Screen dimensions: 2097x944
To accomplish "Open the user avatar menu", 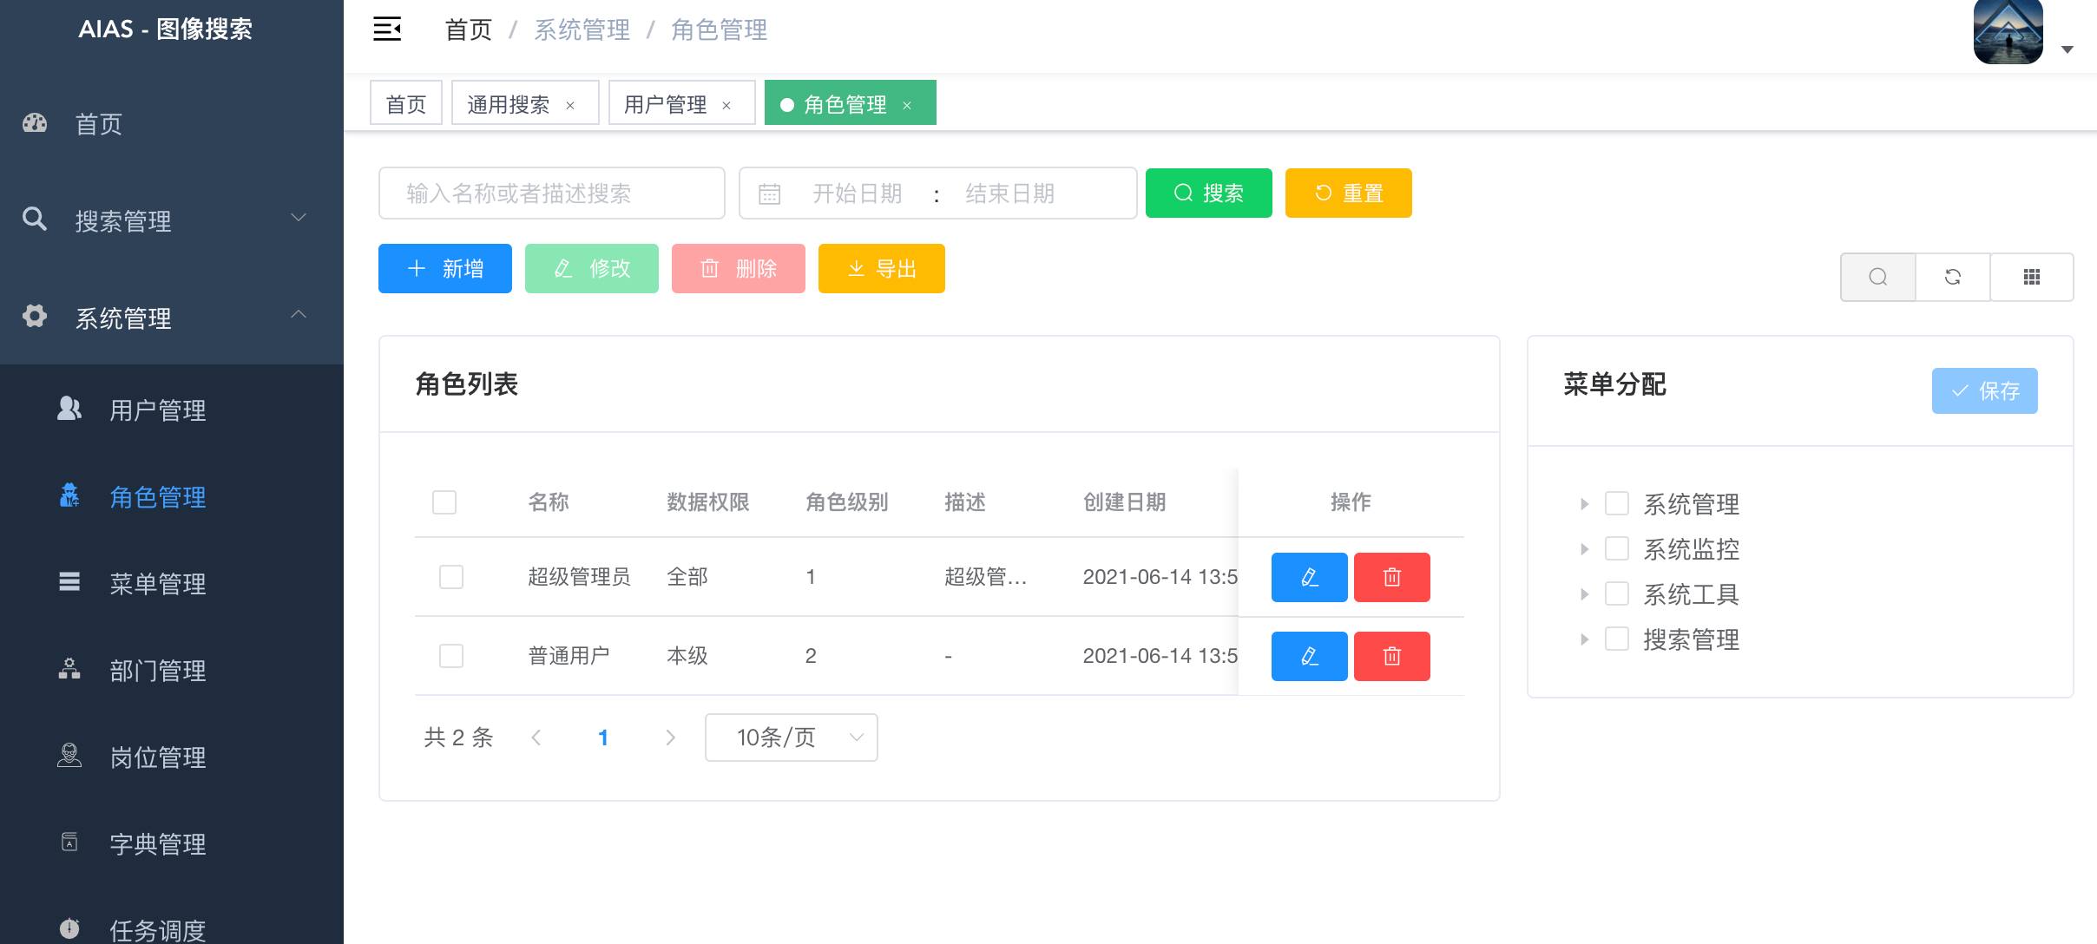I will [x=2008, y=33].
